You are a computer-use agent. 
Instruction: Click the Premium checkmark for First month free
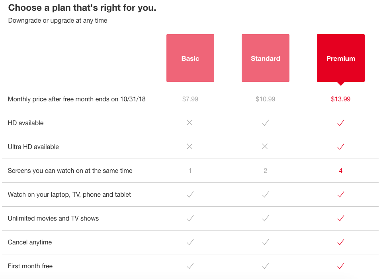(x=340, y=266)
